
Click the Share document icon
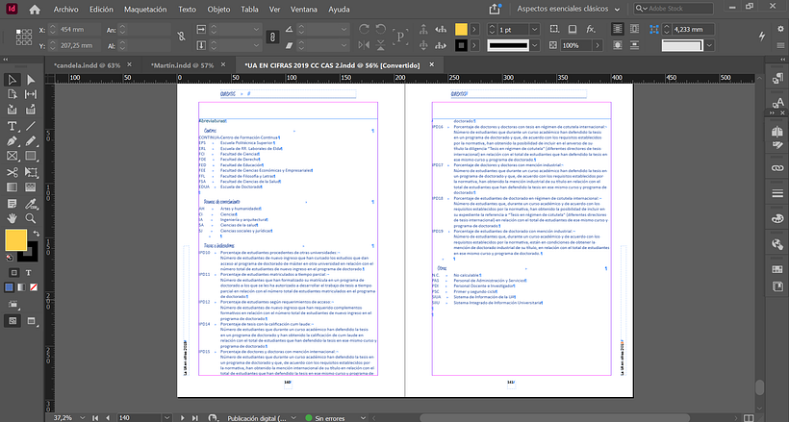click(x=495, y=9)
